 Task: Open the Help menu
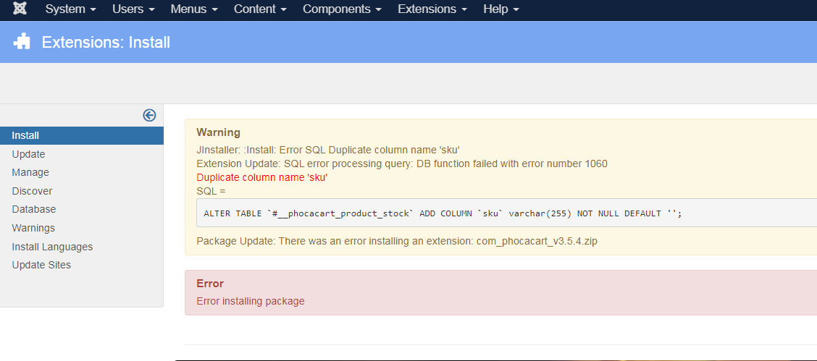(501, 9)
